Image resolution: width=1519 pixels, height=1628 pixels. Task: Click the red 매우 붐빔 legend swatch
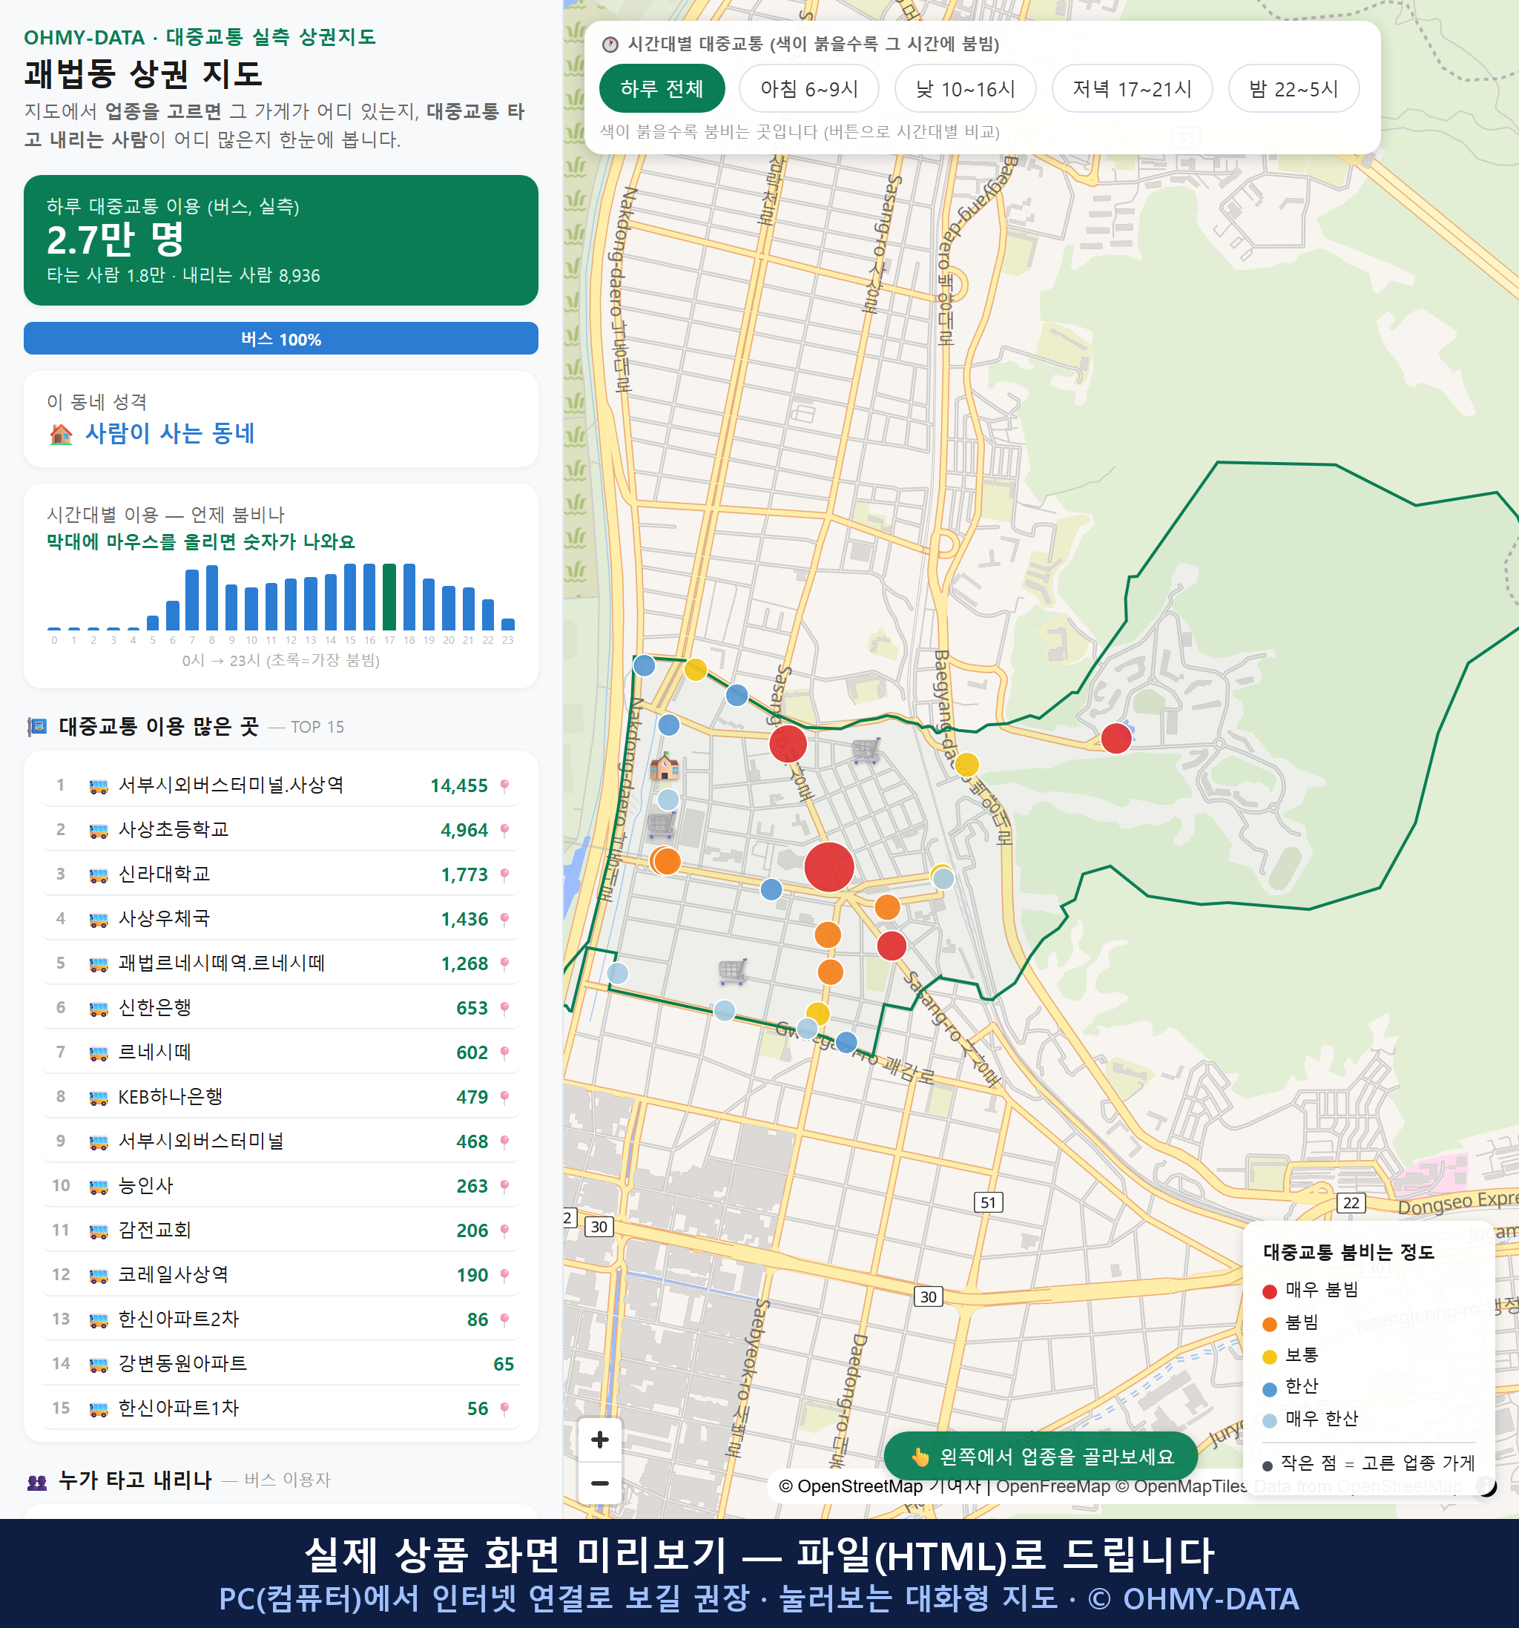tap(1269, 1291)
